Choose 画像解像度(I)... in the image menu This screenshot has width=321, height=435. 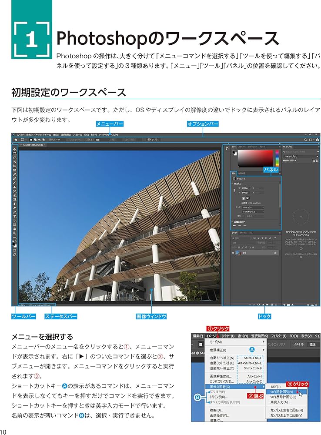[x=236, y=376]
